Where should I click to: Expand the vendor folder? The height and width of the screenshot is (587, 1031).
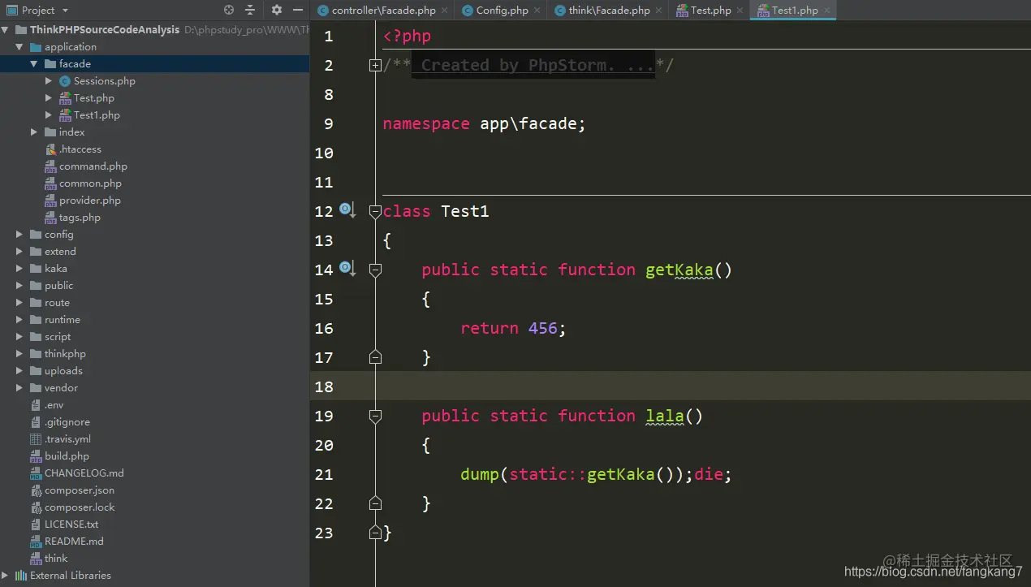(19, 388)
